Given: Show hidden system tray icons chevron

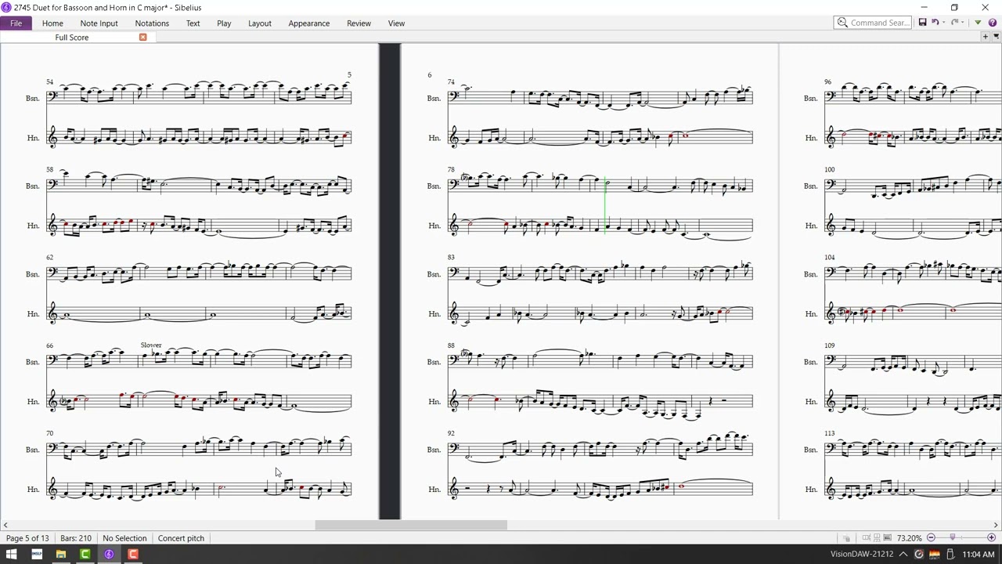Looking at the screenshot, I should (x=903, y=555).
